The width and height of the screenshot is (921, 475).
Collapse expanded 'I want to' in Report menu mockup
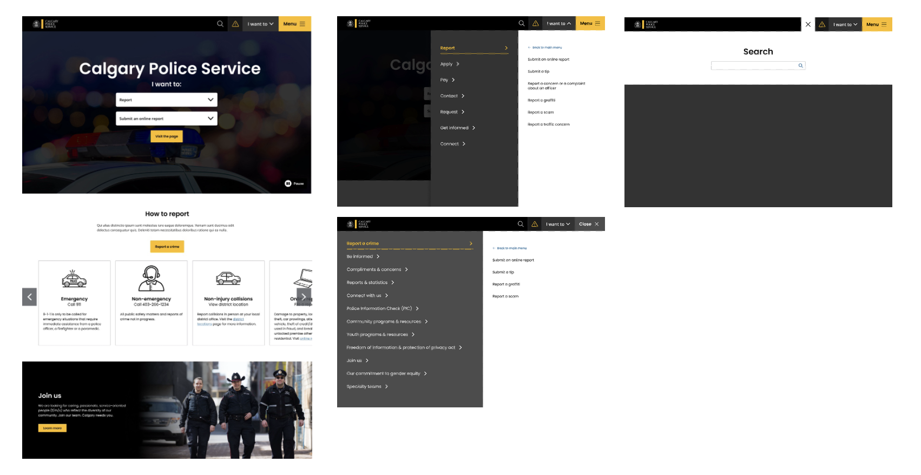point(559,23)
